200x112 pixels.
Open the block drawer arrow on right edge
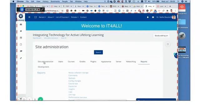(x=176, y=56)
